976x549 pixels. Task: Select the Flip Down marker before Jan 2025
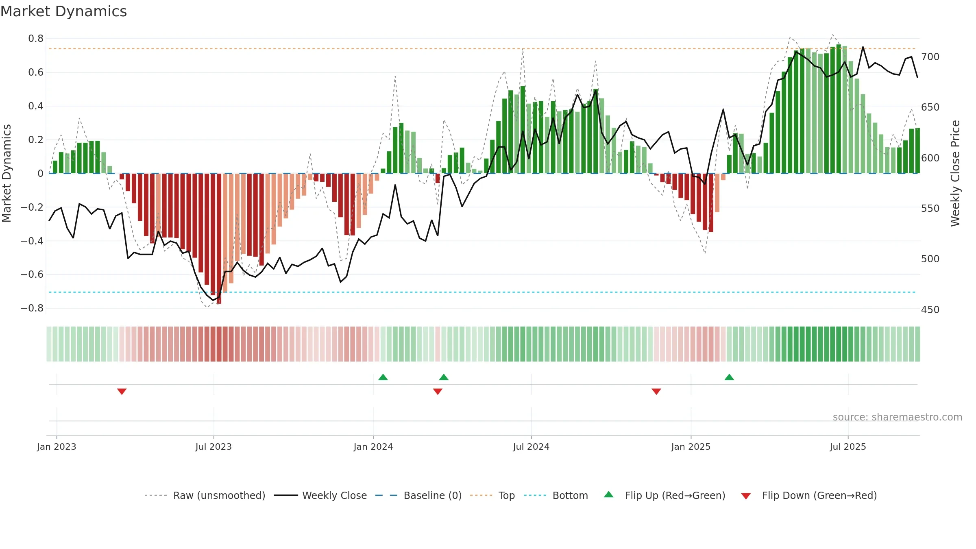pos(656,391)
